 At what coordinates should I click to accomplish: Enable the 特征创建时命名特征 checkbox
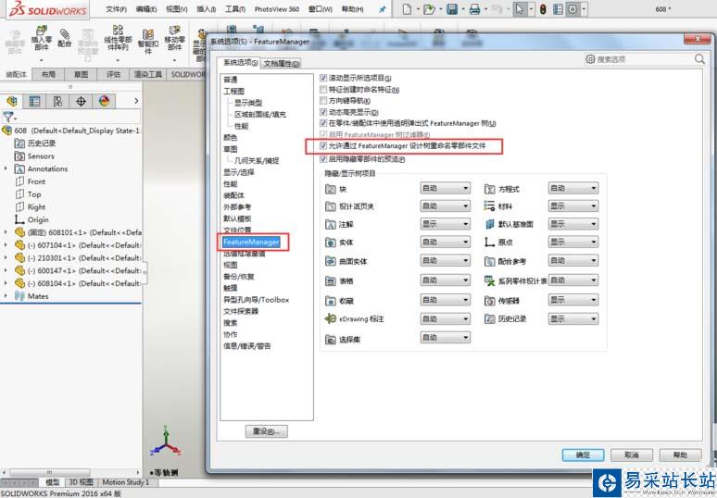pyautogui.click(x=323, y=90)
